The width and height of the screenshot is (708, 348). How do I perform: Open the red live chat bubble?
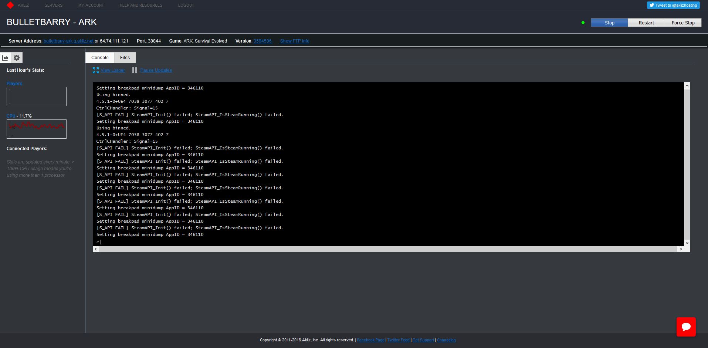tap(686, 327)
